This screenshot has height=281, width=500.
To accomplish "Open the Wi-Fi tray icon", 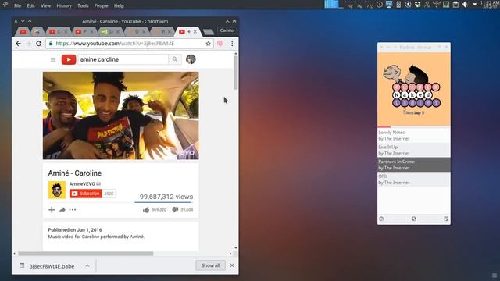I will point(437,4).
